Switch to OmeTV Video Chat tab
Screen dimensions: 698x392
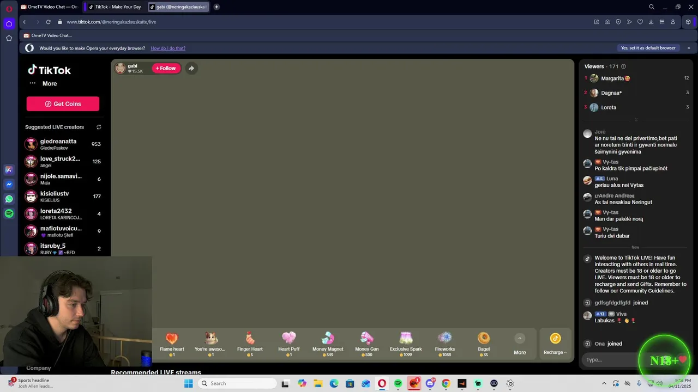(x=49, y=7)
